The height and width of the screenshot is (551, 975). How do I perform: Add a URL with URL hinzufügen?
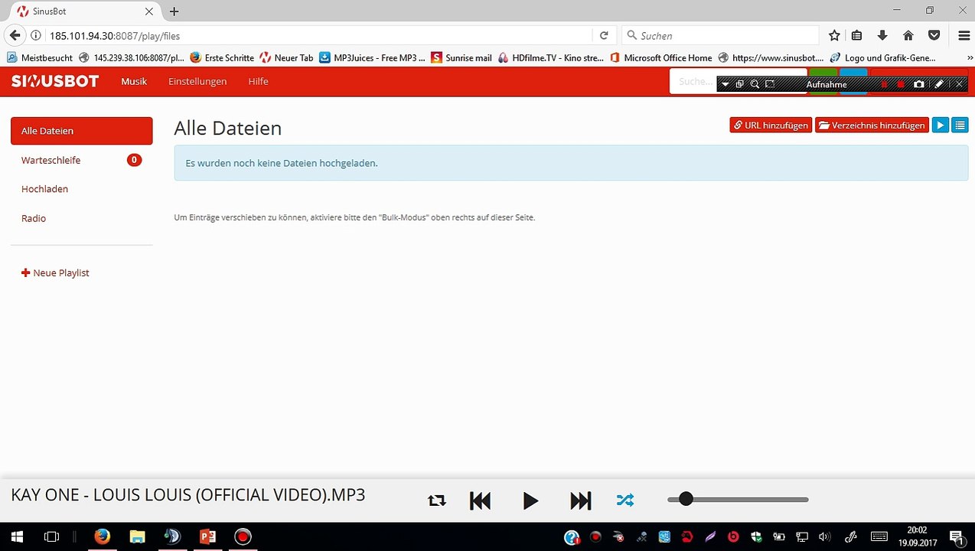pos(771,126)
